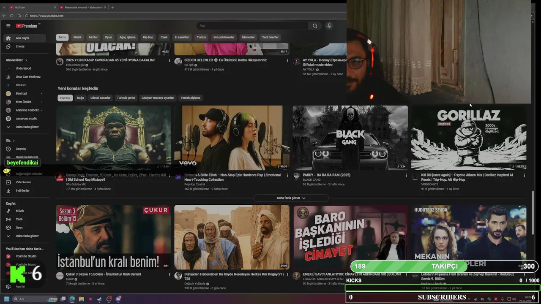Image resolution: width=541 pixels, height=304 pixels.
Task: Select the Turistik yerler topic chip
Action: [x=126, y=98]
